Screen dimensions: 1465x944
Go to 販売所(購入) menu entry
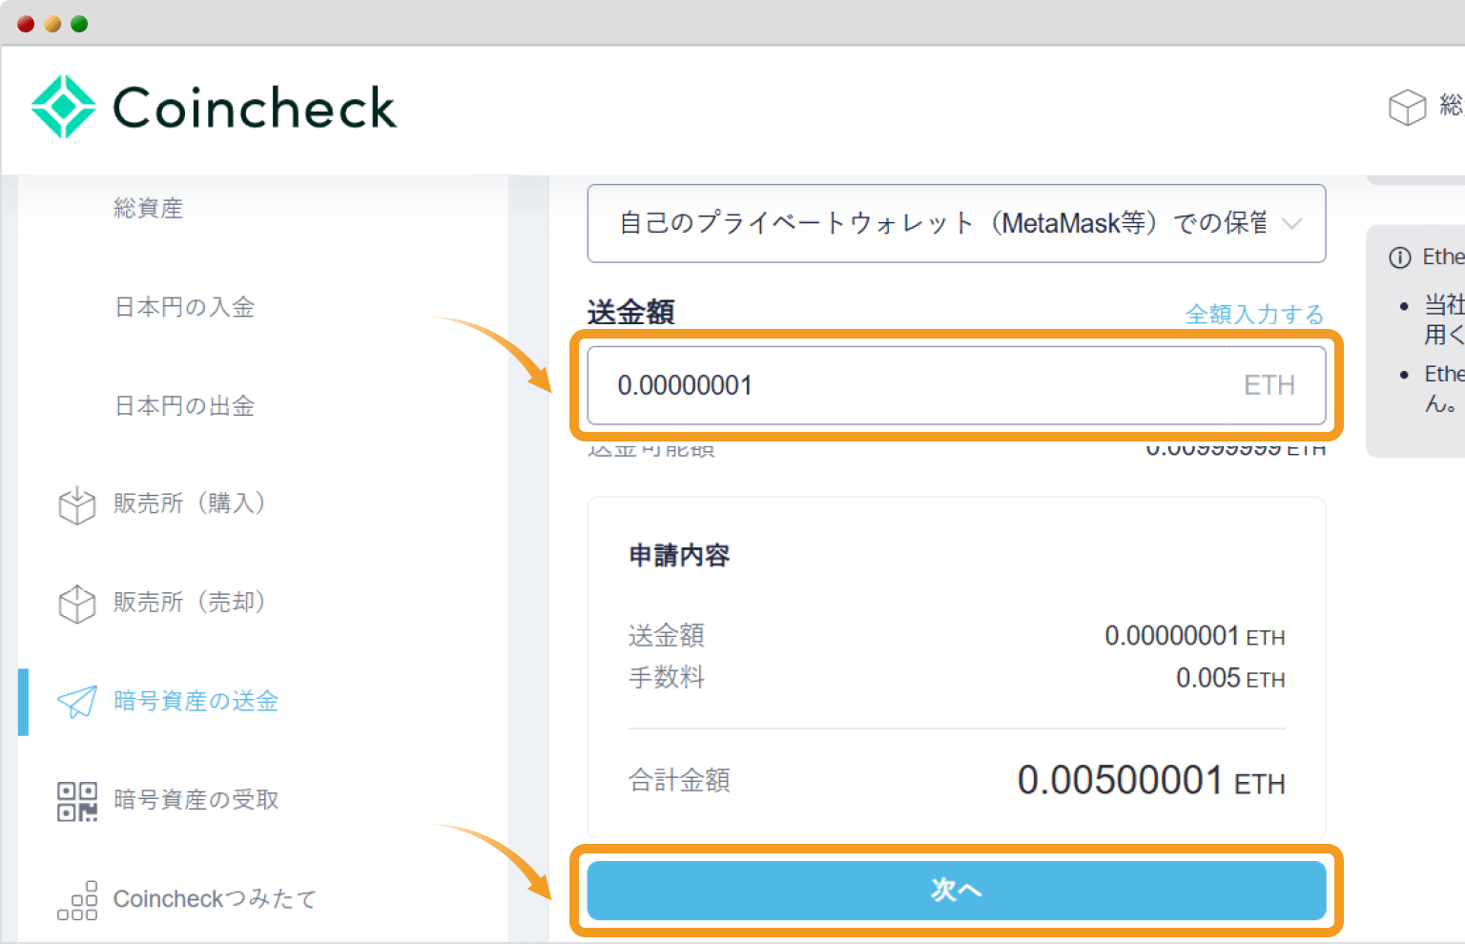[189, 503]
